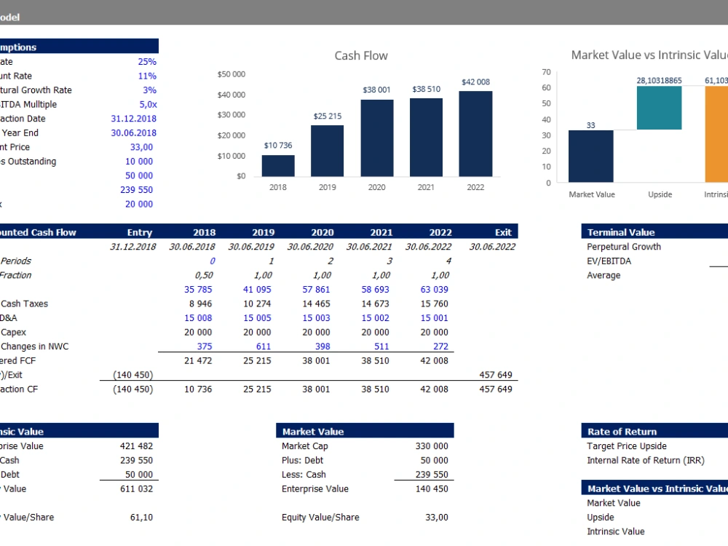728x546 pixels.
Task: Select the 2019 cash flow bar
Action: [x=328, y=151]
